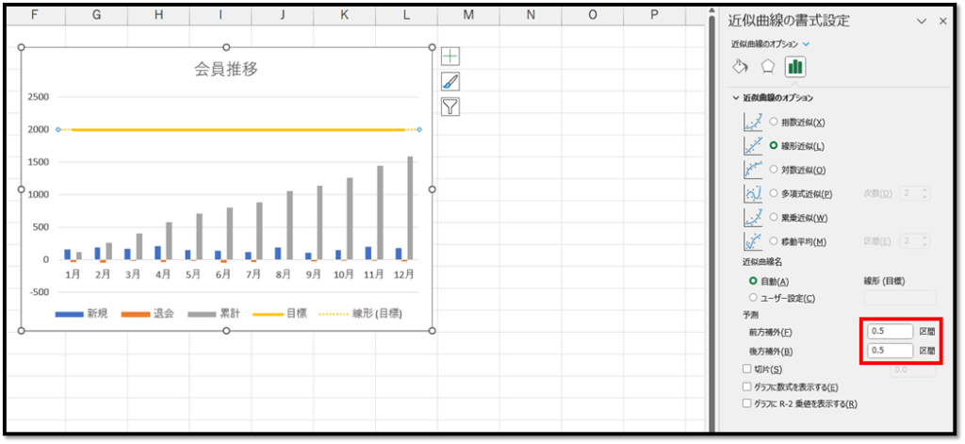
Task: Enable グラフに R-2 乗値を表示する checkbox
Action: 747,403
